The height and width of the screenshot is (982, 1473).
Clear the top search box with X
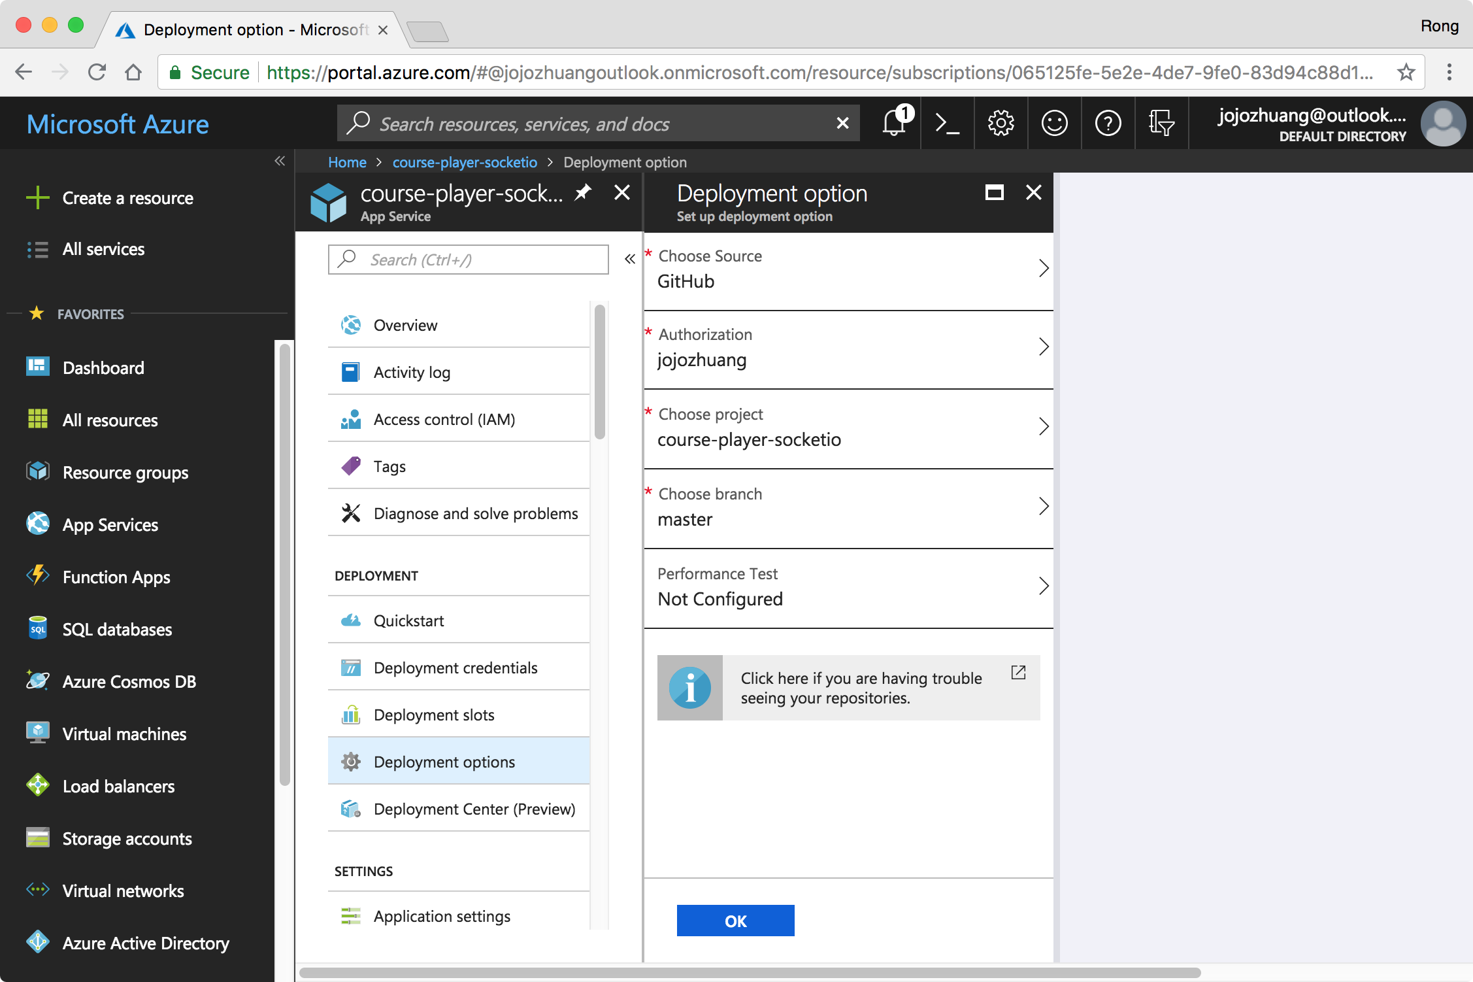pos(843,123)
